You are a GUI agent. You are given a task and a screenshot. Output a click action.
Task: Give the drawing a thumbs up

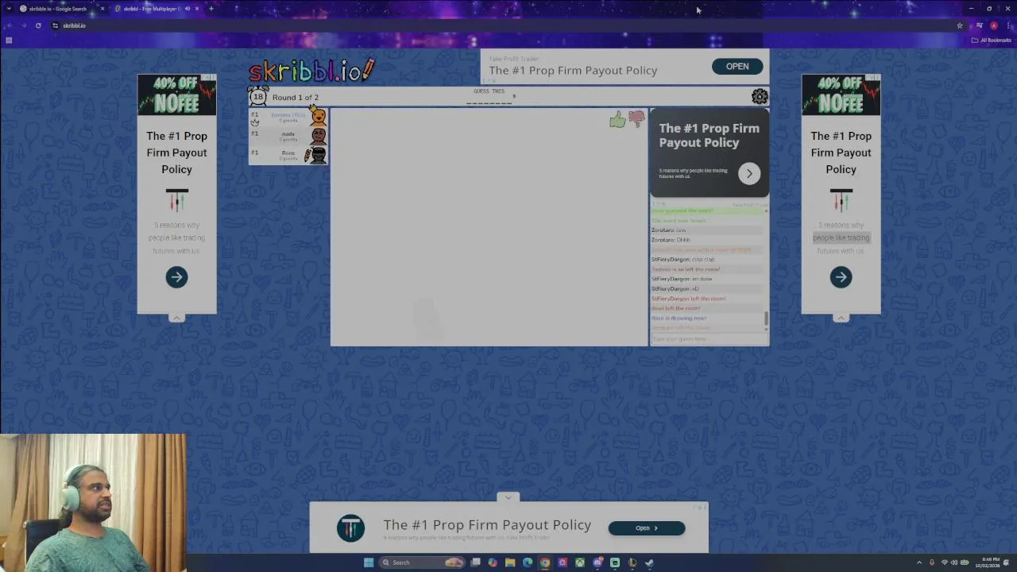[617, 120]
